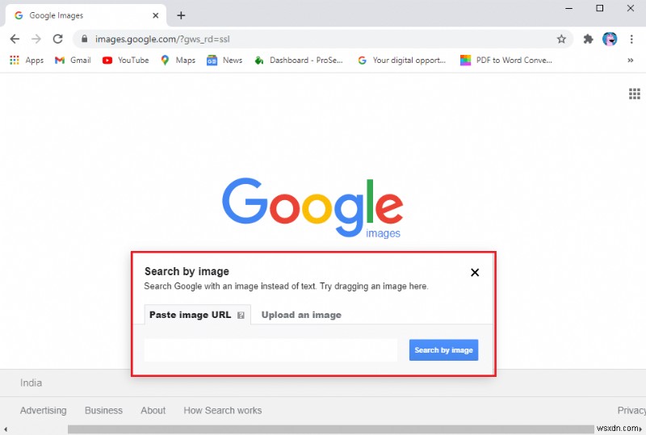The image size is (646, 435).
Task: Click the horizontal scrollbar thumb
Action: pos(331,429)
